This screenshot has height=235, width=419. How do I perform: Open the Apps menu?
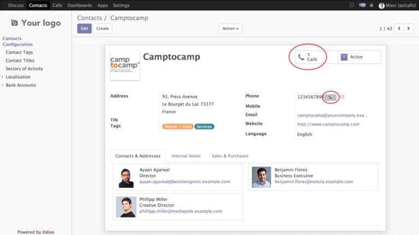(103, 5)
